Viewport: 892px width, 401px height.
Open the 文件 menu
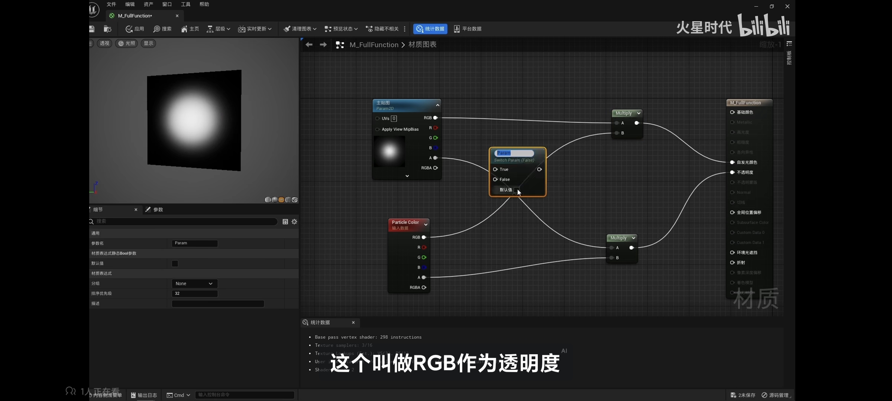click(111, 4)
